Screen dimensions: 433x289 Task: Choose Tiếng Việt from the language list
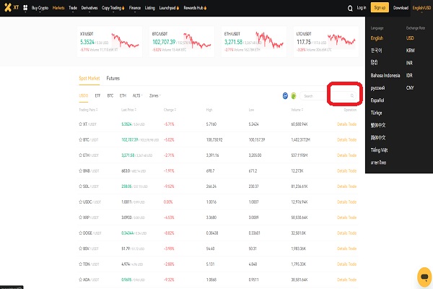pyautogui.click(x=379, y=150)
